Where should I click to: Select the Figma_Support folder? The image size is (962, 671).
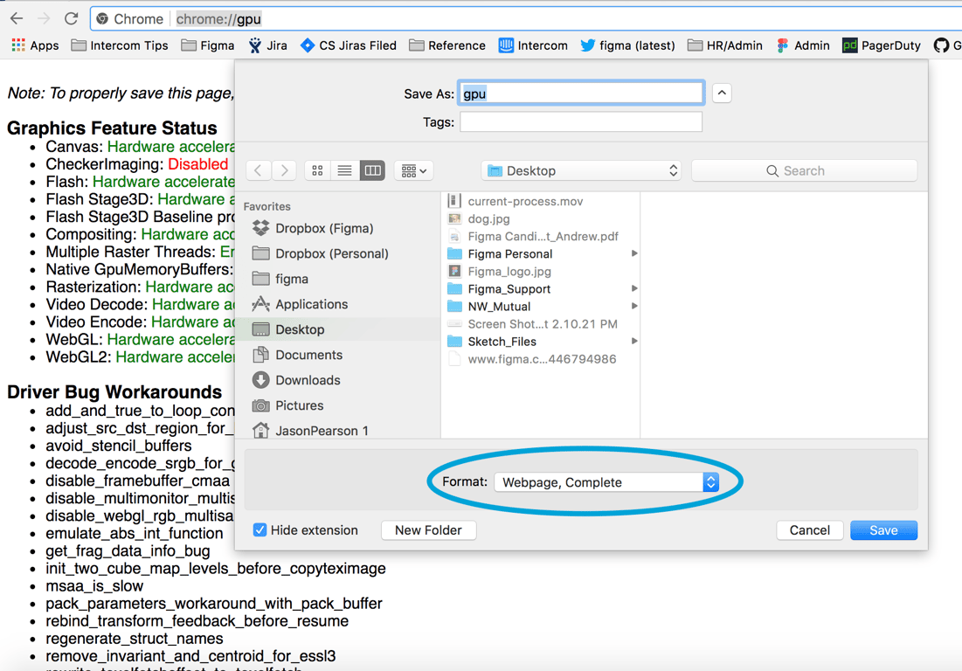(x=509, y=289)
